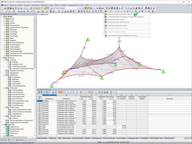Toggle the KARTES status bar button
The width and height of the screenshot is (192, 144).
point(111,143)
